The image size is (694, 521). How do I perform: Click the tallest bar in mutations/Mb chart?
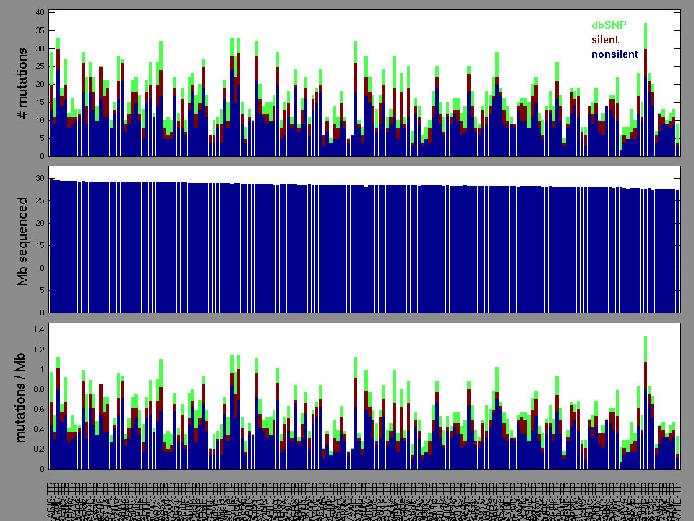(646, 398)
